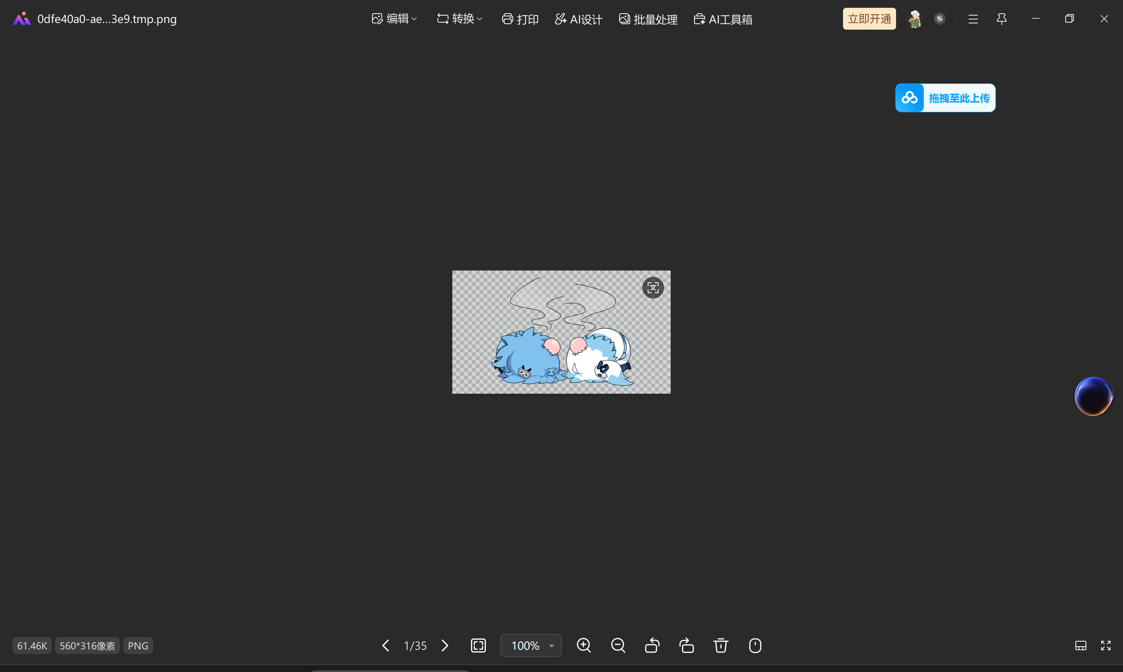Delete the current image with trash icon
The image size is (1123, 672).
721,645
